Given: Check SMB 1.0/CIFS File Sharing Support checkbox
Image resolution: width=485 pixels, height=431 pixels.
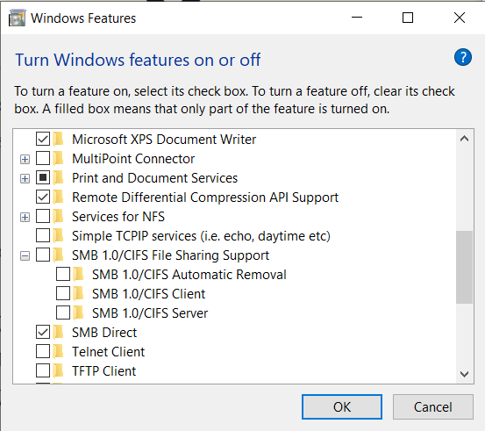Looking at the screenshot, I should point(43,255).
